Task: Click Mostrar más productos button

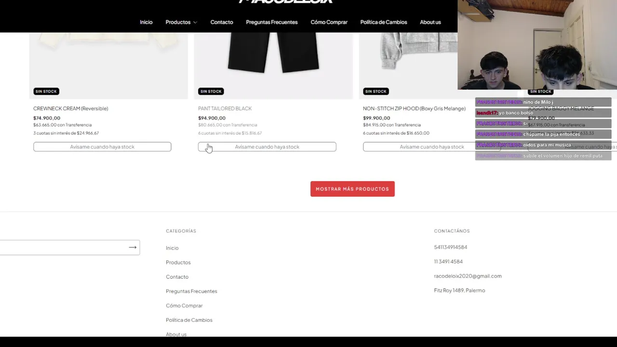Action: 352,189
